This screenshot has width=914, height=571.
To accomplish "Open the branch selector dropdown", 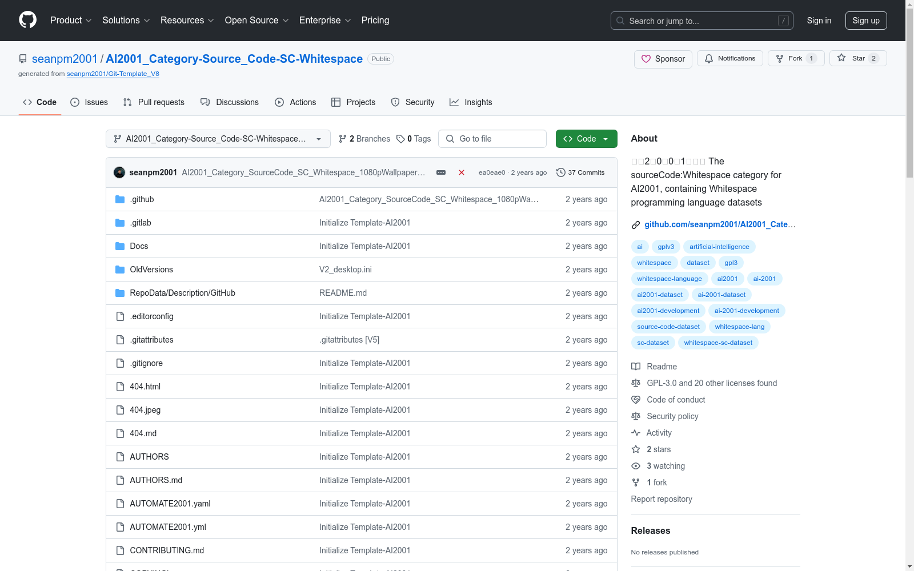I will (x=218, y=139).
